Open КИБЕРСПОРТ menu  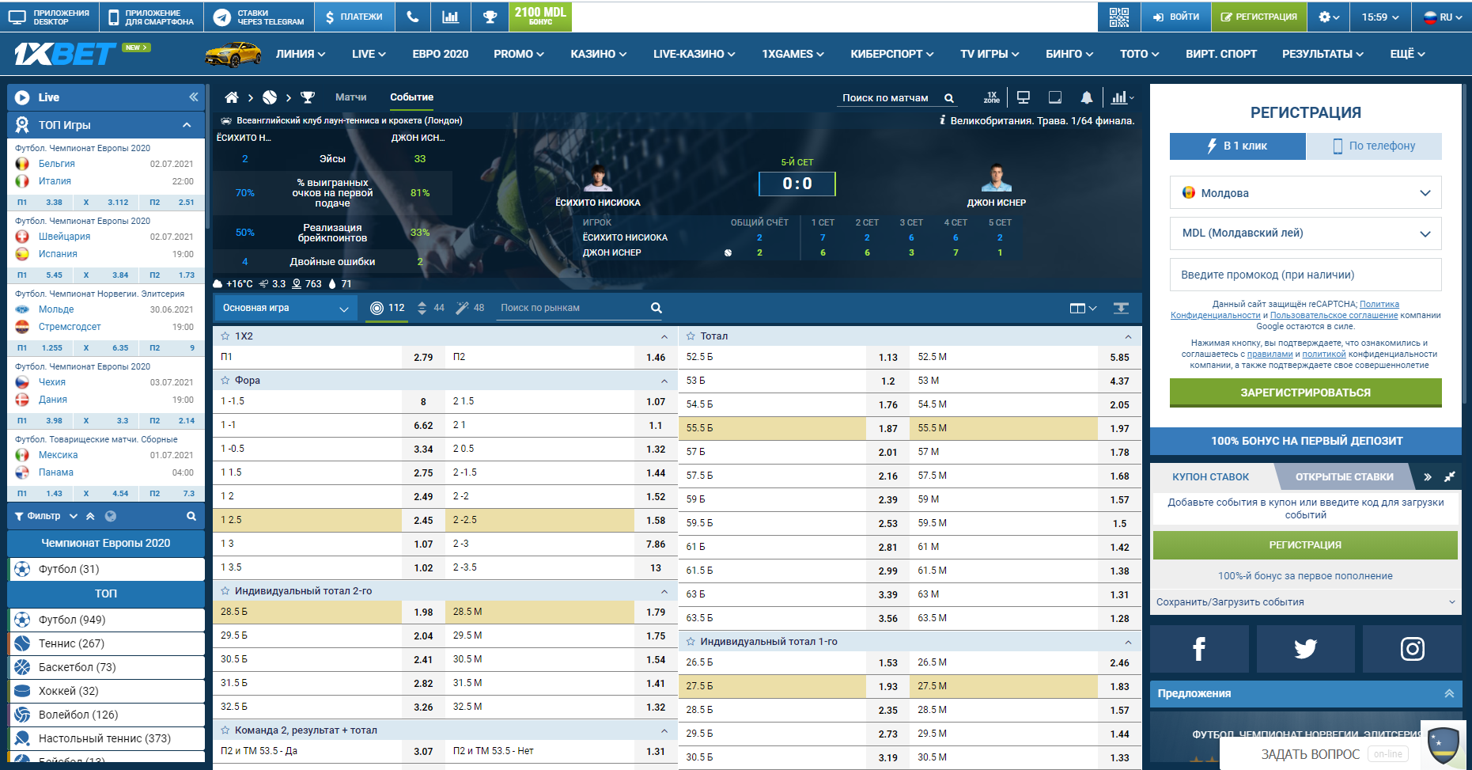click(892, 54)
